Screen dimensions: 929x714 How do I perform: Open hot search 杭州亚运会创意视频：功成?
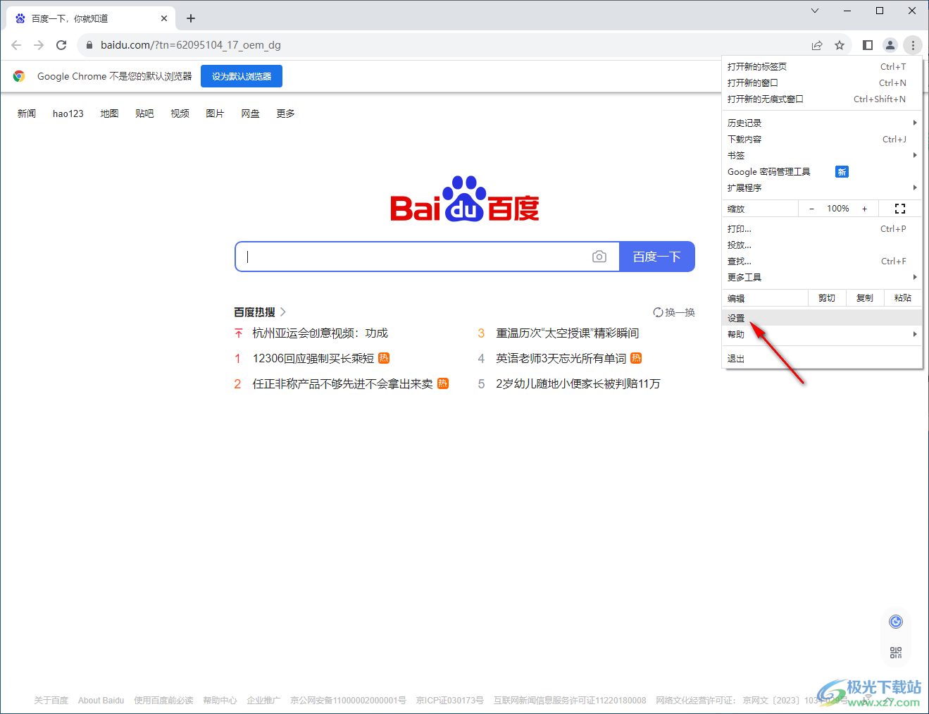click(320, 333)
